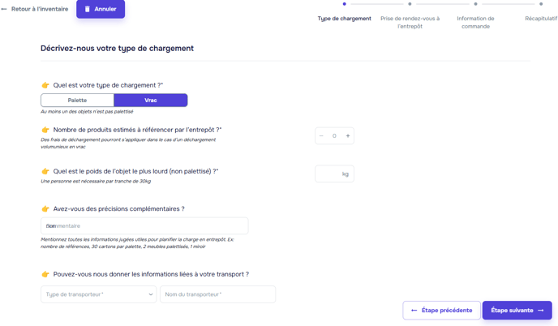Click the back arrow beside Retour à l'inventaire
The height and width of the screenshot is (326, 558).
[x=4, y=9]
